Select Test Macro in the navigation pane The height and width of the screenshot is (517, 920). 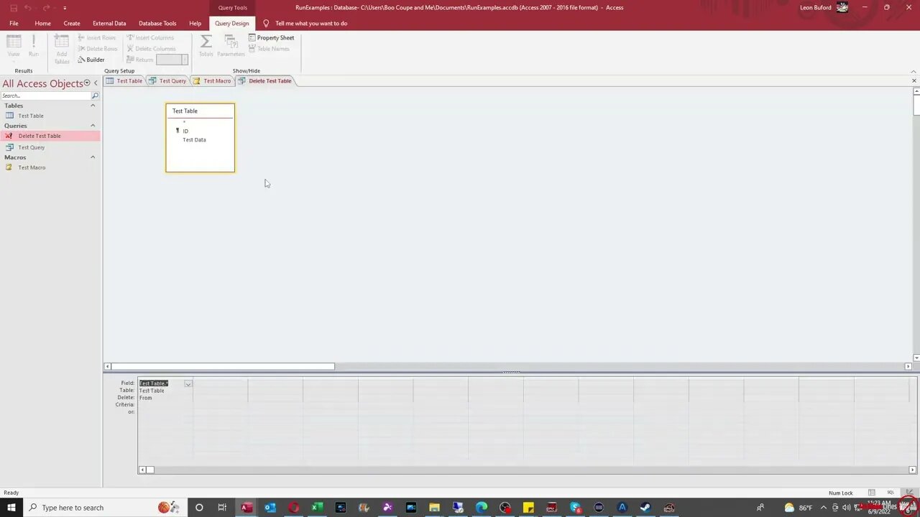[32, 167]
